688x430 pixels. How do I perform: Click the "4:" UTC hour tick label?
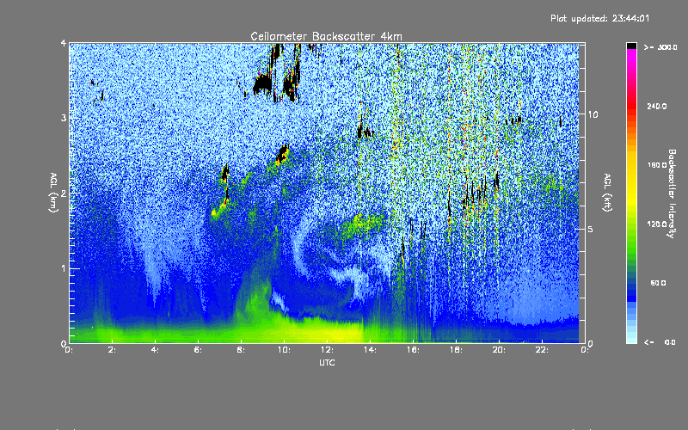155,350
